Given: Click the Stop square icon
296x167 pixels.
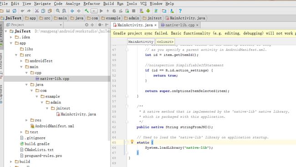Looking at the screenshot, I should pyautogui.click(x=133, y=11).
